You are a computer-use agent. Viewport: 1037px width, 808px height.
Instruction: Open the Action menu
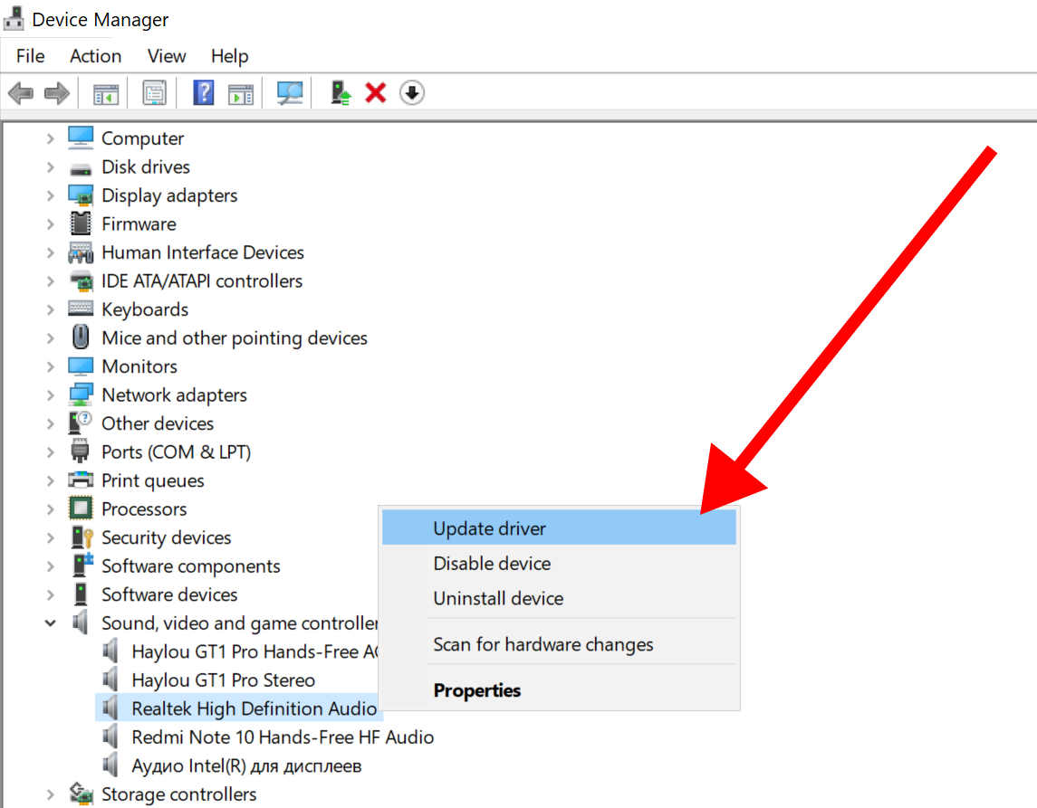[x=95, y=56]
